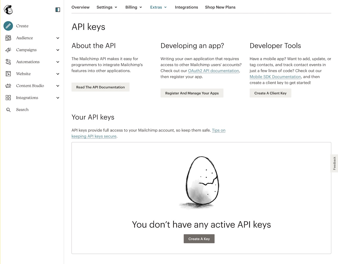Click the Content Studio icon

[x=8, y=86]
